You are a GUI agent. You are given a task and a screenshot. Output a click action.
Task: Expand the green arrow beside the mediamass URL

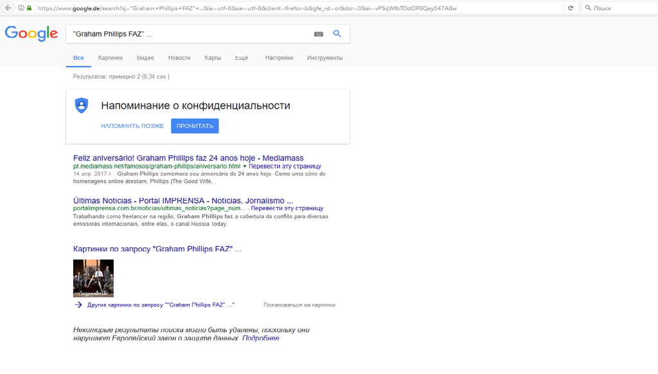[245, 166]
